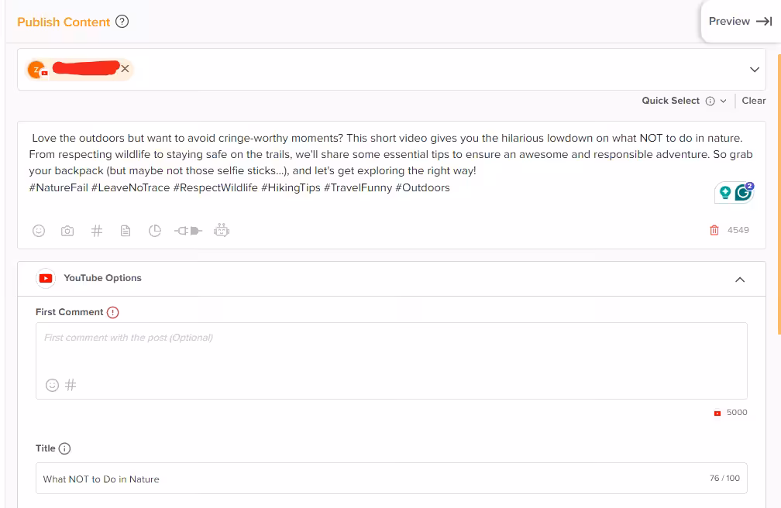
Task: Click the orange channel avatar
Action: (x=36, y=70)
